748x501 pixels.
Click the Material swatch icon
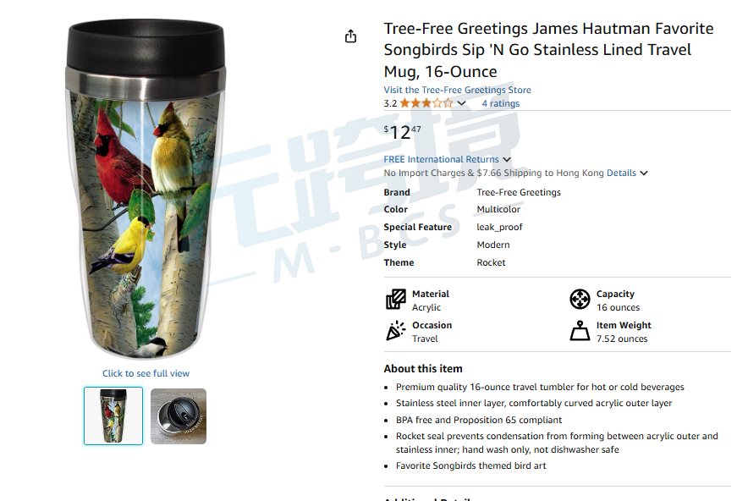point(395,300)
